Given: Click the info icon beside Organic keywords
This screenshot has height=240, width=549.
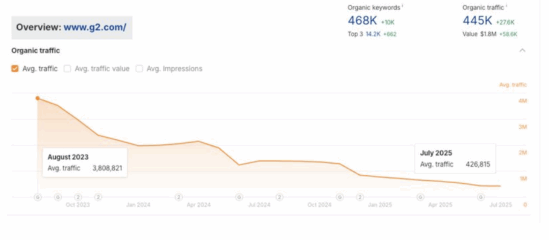Looking at the screenshot, I should [402, 6].
